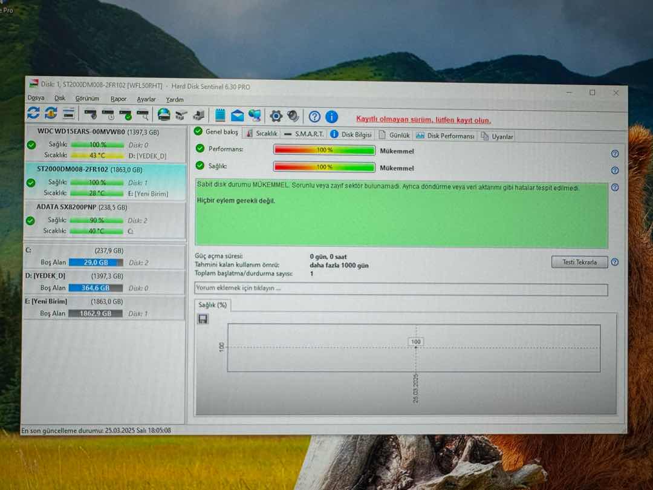Open the Görünüm menu
Viewport: 653px width, 490px height.
point(87,99)
